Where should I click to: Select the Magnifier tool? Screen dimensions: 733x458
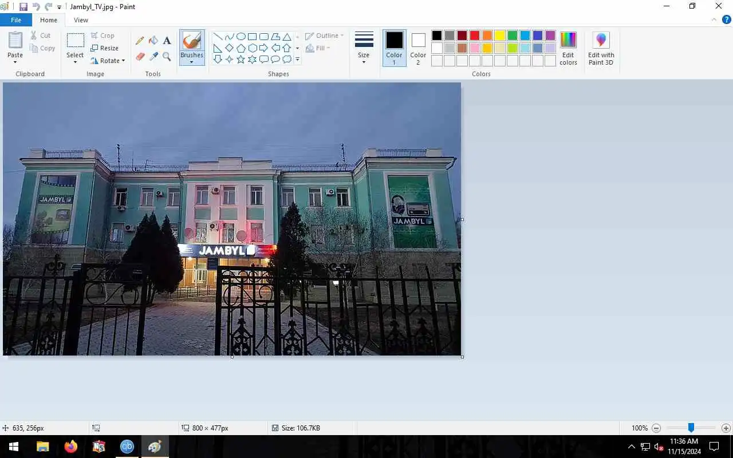(x=167, y=56)
